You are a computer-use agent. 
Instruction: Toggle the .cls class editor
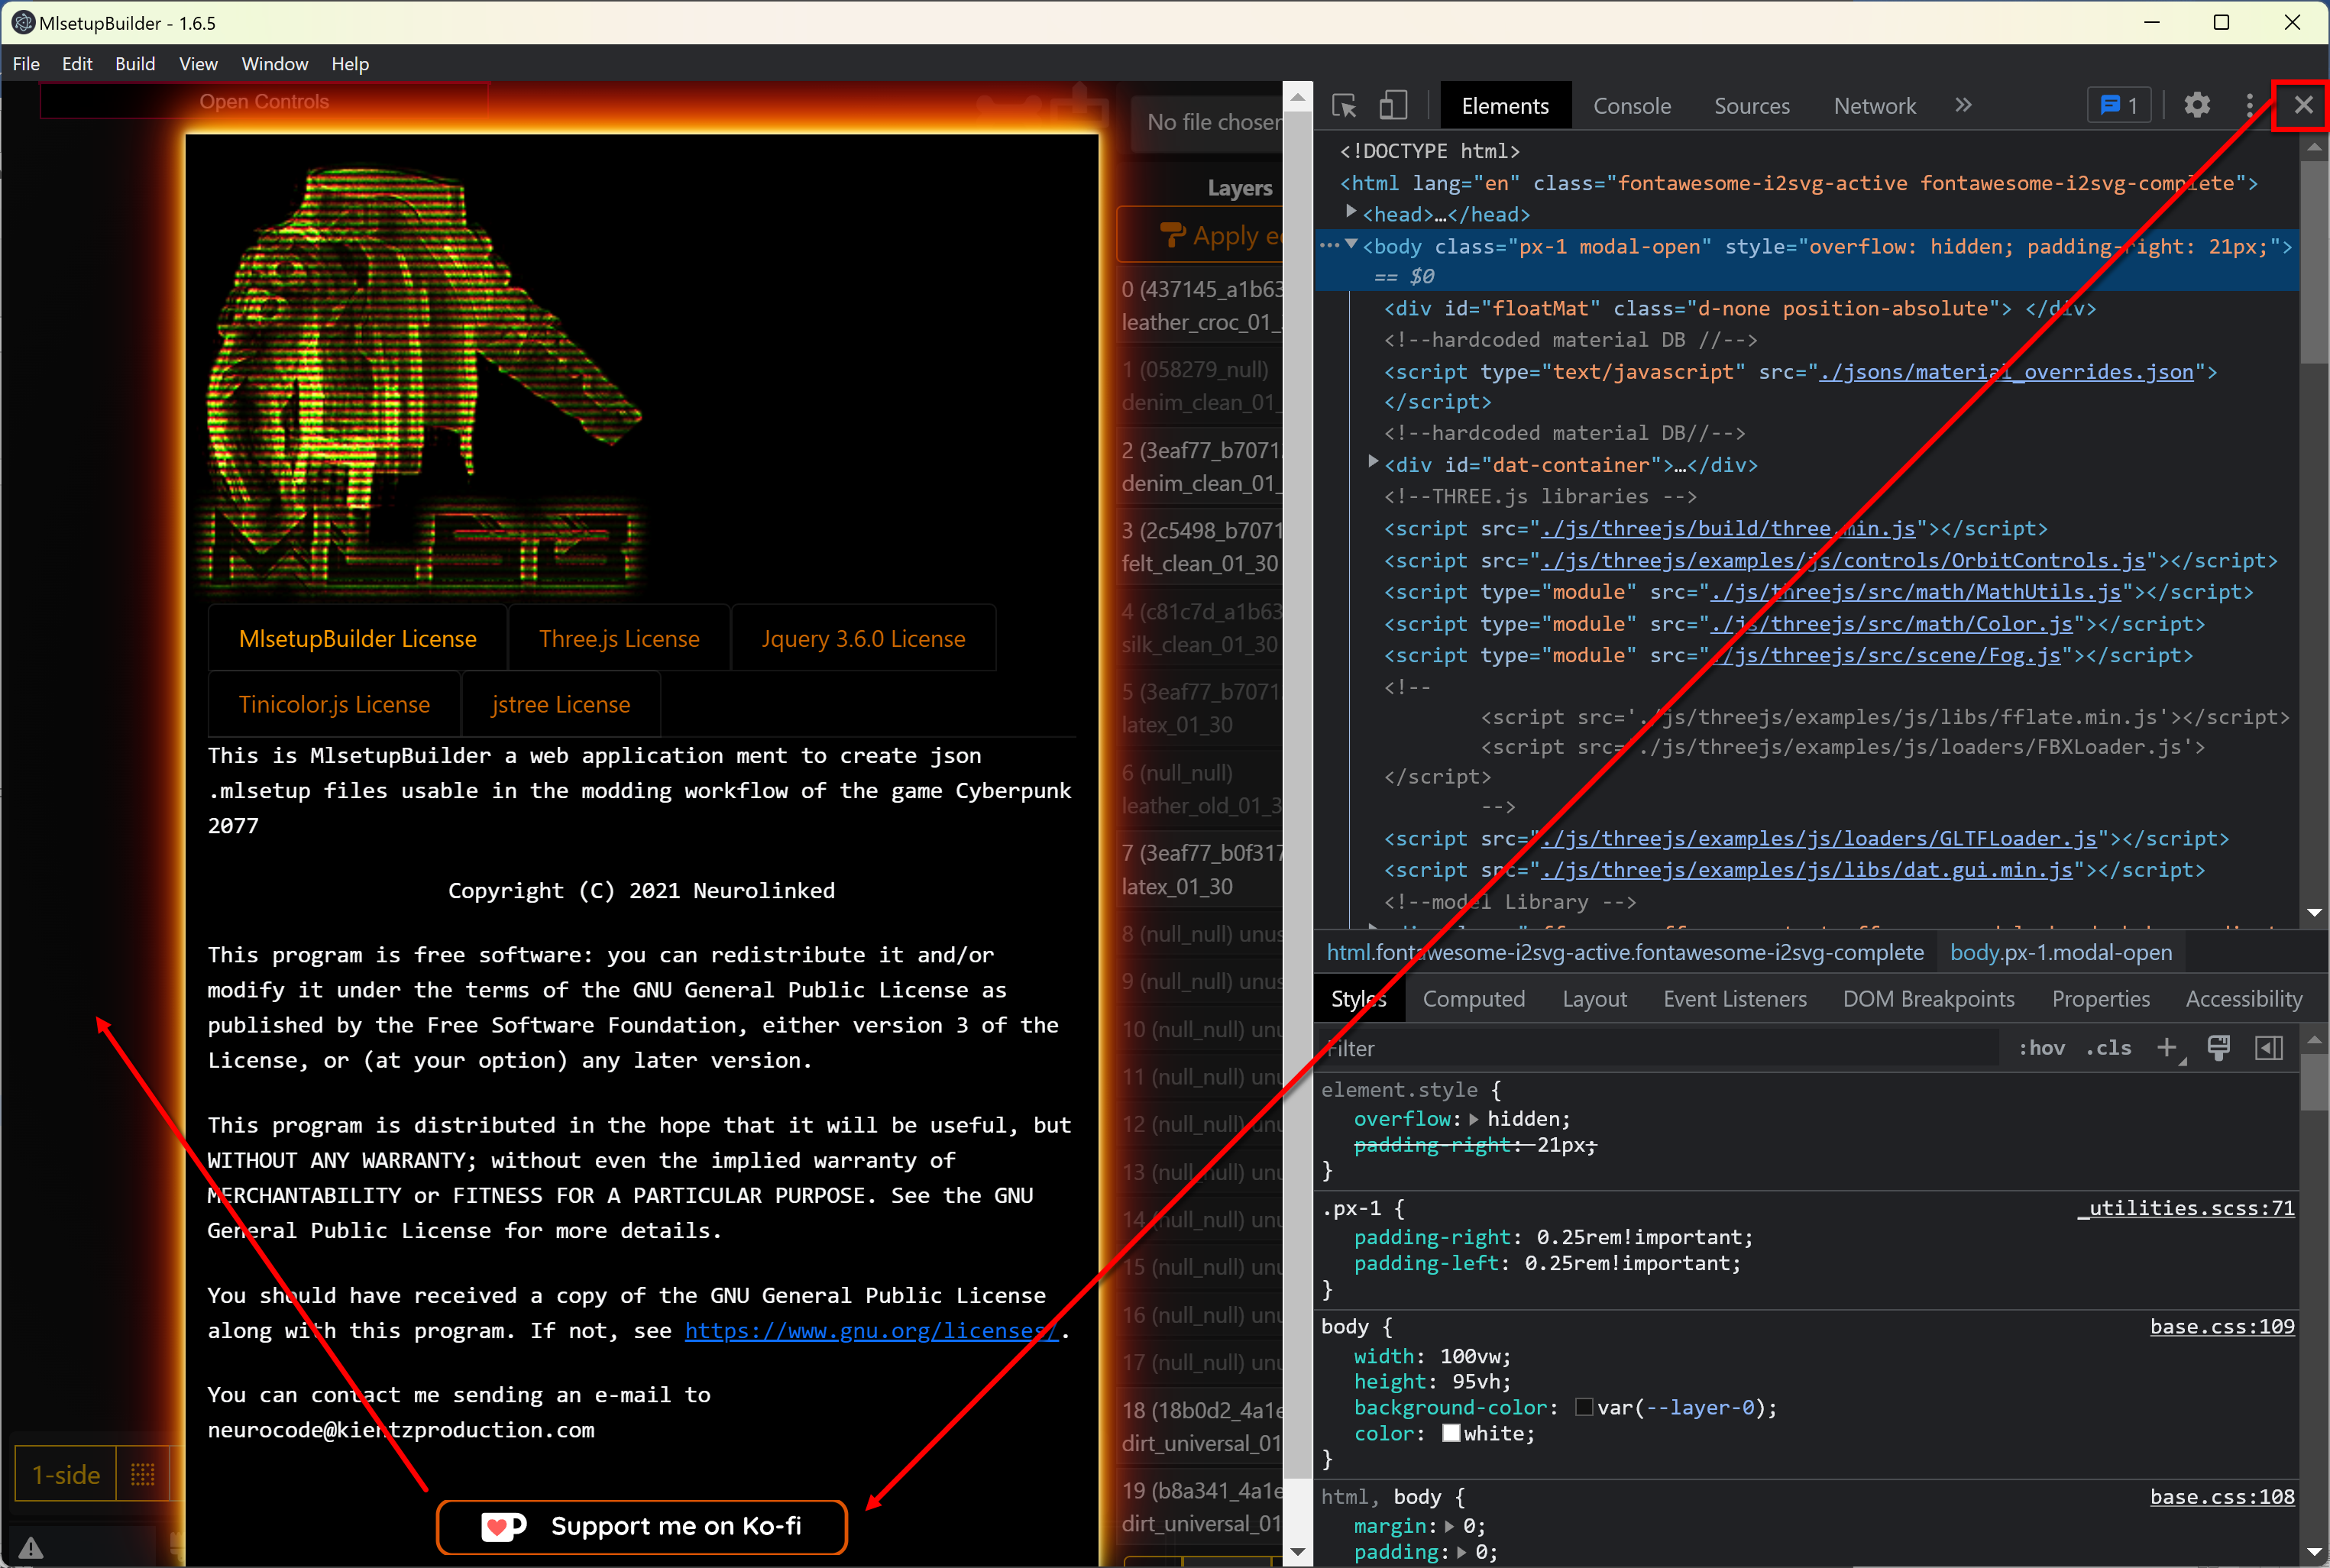pos(2108,1047)
